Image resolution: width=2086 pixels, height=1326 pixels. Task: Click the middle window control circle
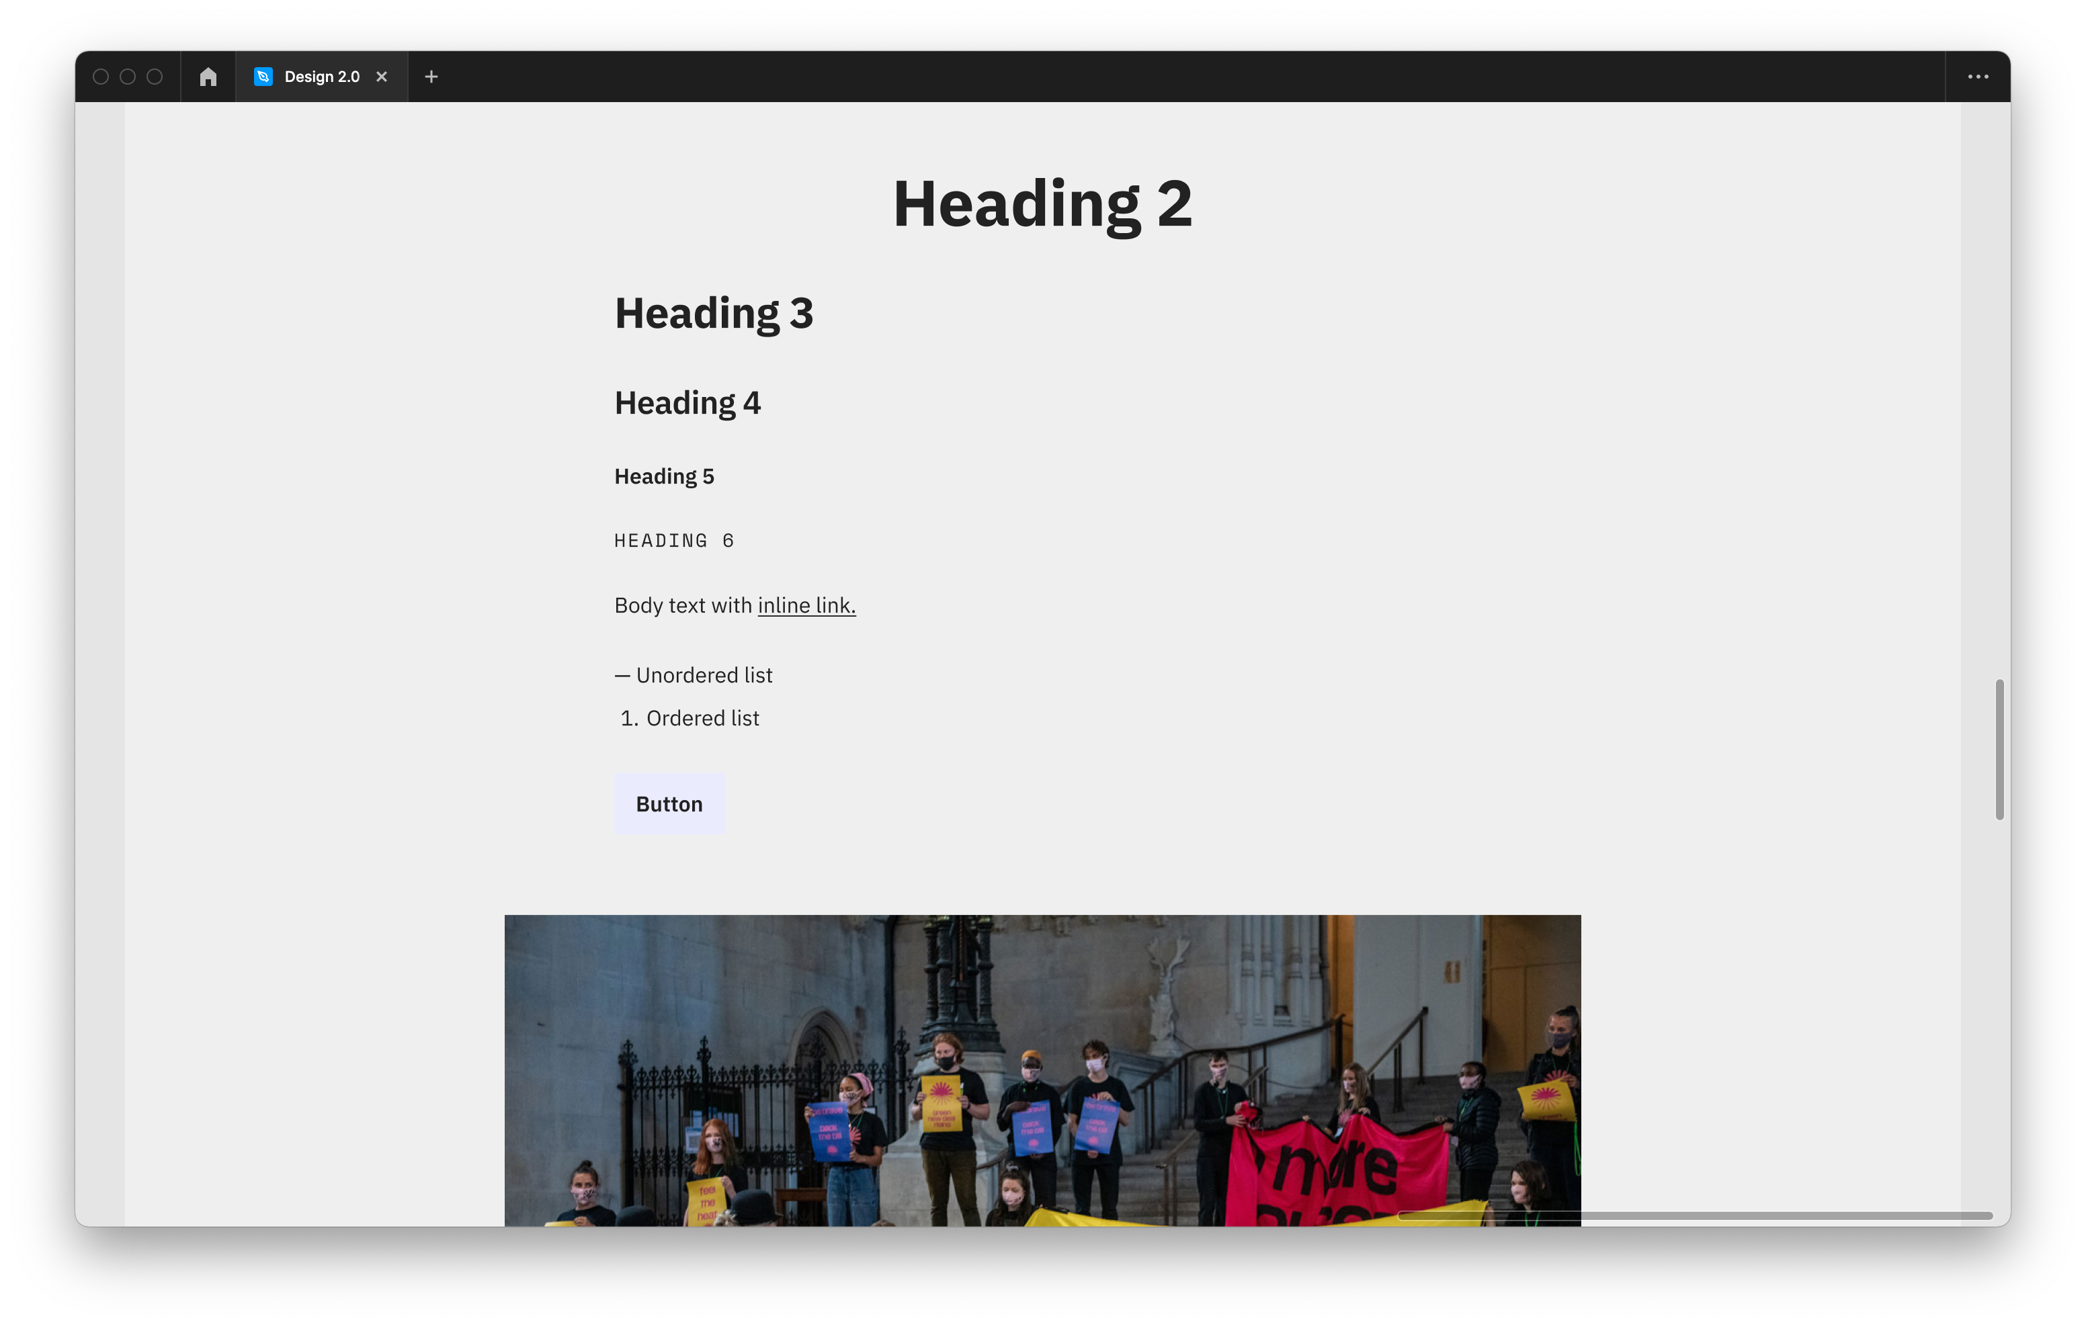pos(127,77)
